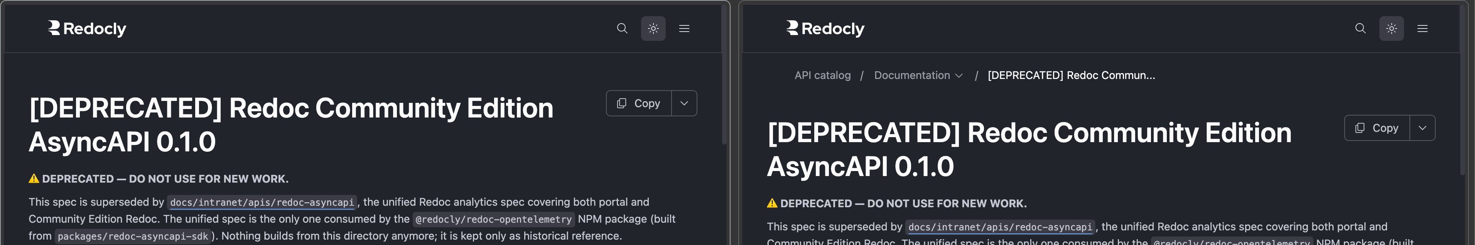Click Copy button in right window
This screenshot has height=245, width=1475.
point(1377,128)
